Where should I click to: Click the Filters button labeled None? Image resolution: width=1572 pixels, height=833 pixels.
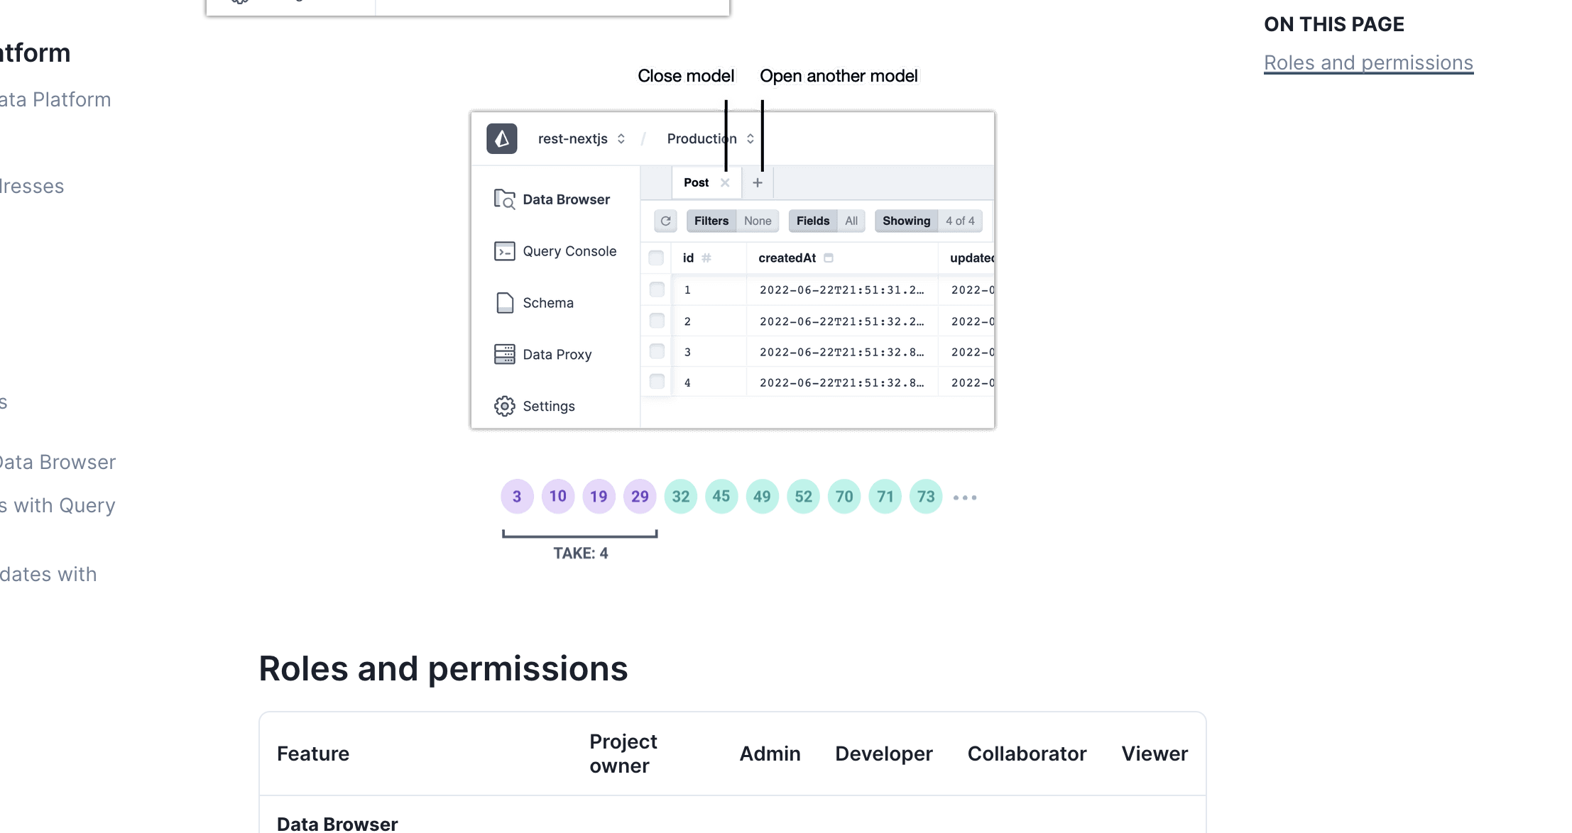tap(732, 221)
